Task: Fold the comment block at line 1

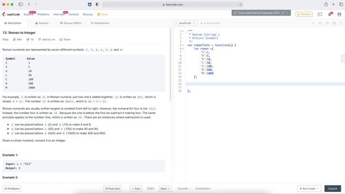Action: [x=183, y=31]
